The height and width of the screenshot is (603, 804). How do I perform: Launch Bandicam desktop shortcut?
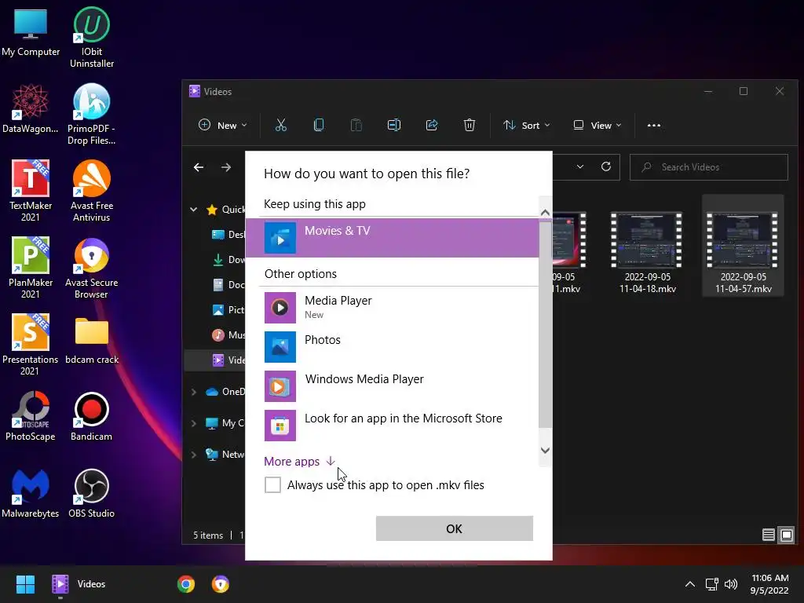(x=92, y=416)
